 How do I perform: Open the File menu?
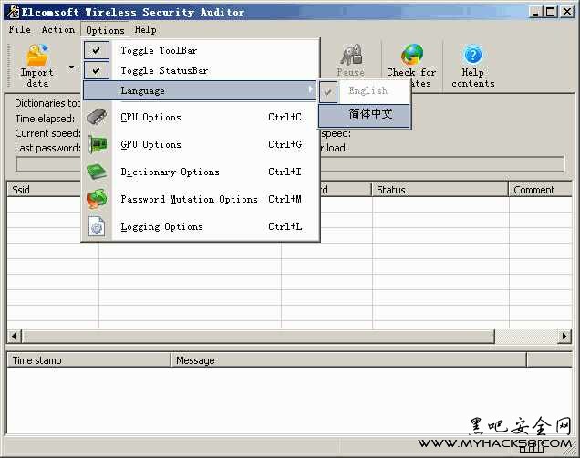[x=19, y=29]
